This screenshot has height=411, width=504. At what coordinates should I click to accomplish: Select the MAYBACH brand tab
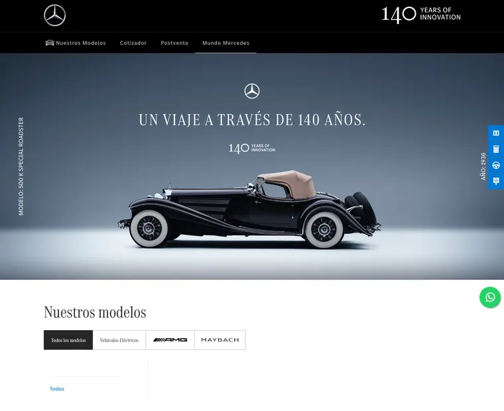tap(220, 340)
